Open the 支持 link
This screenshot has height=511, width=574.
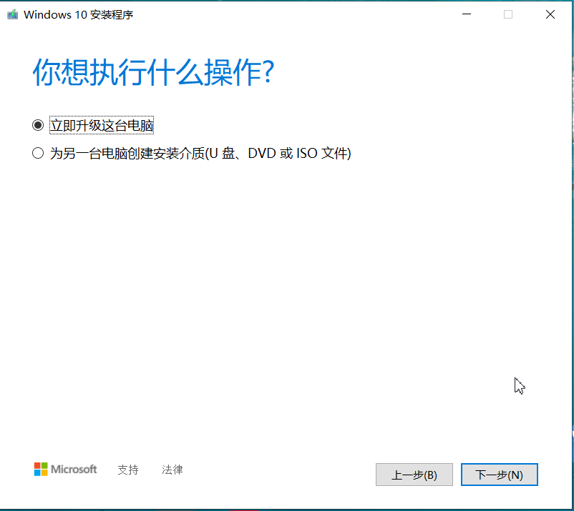[x=128, y=470]
